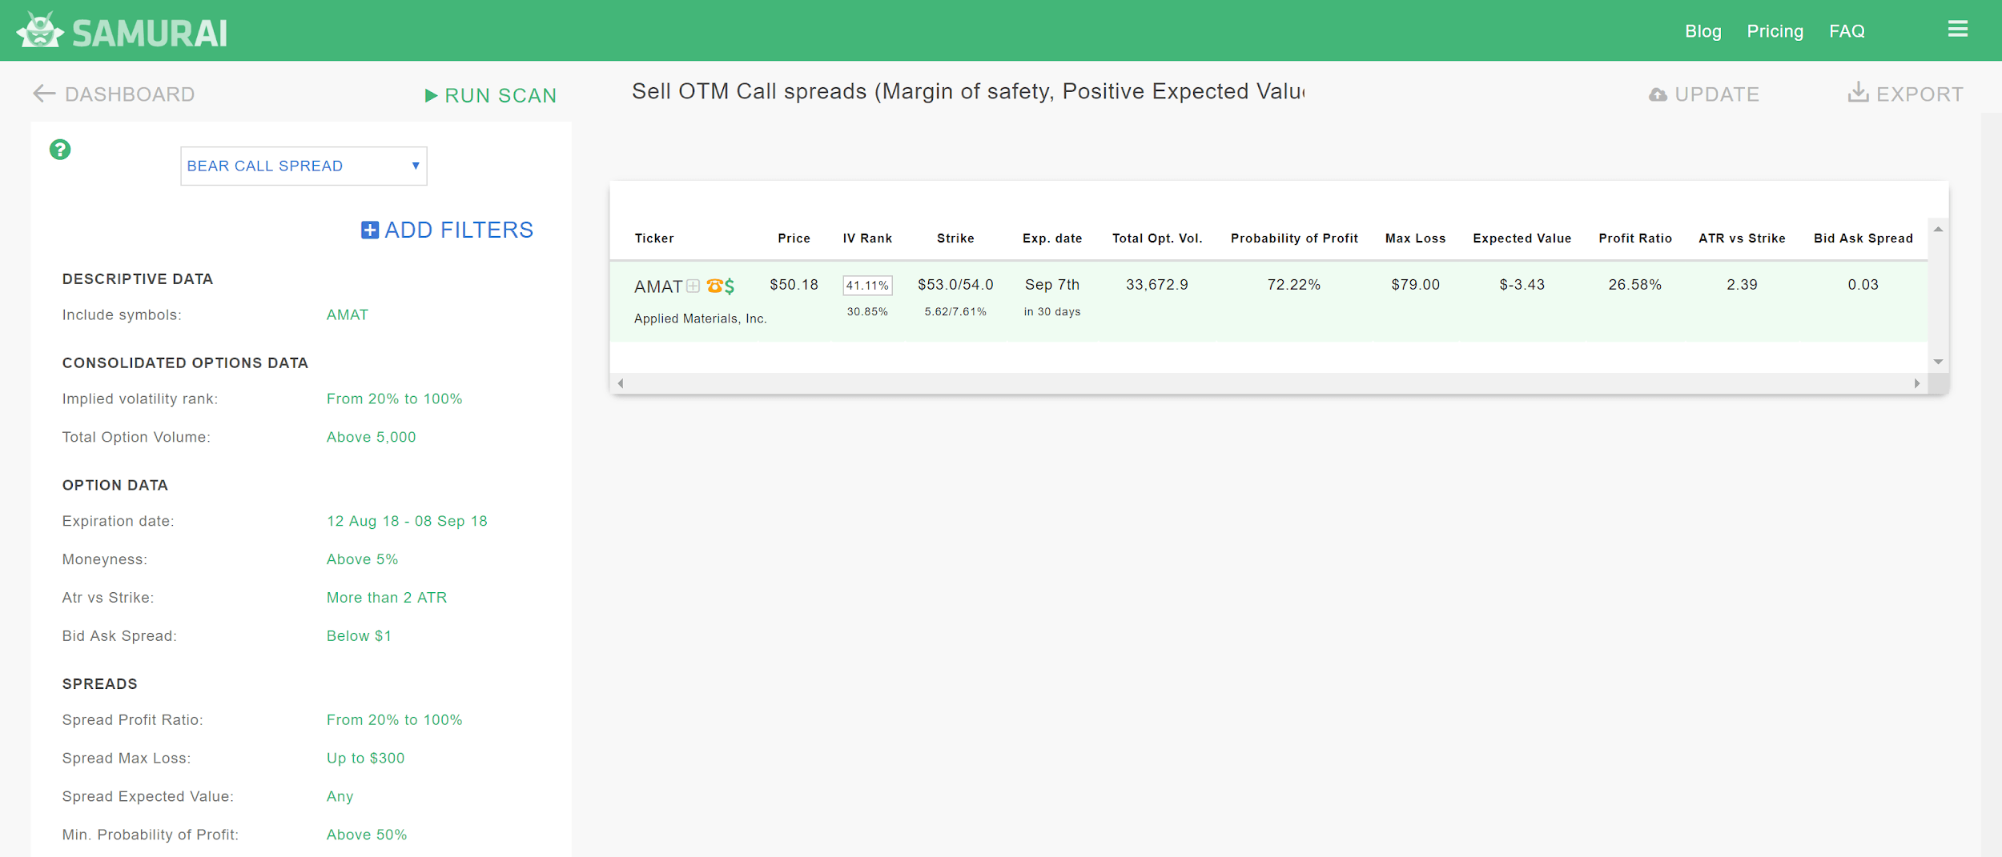Click the Add Filters plus icon
This screenshot has width=2002, height=857.
369,230
